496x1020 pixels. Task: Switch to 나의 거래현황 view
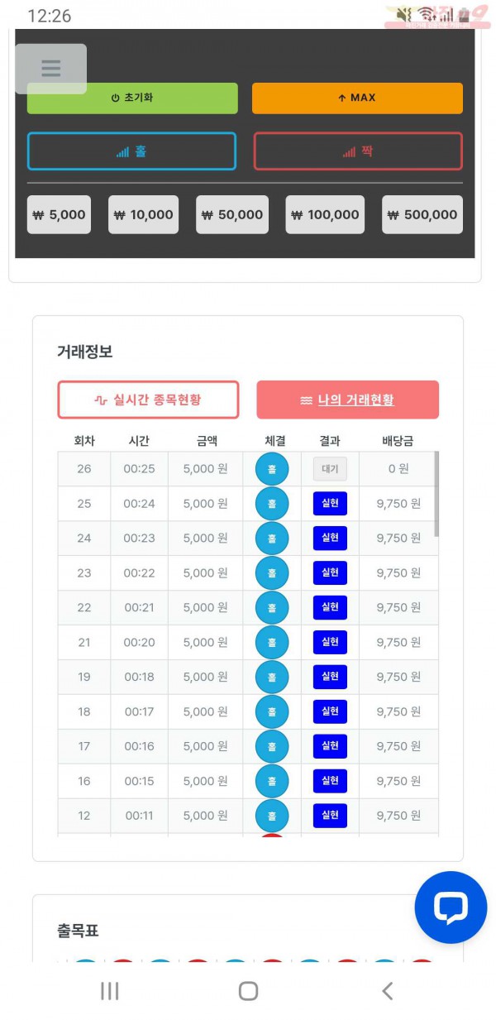pos(348,400)
